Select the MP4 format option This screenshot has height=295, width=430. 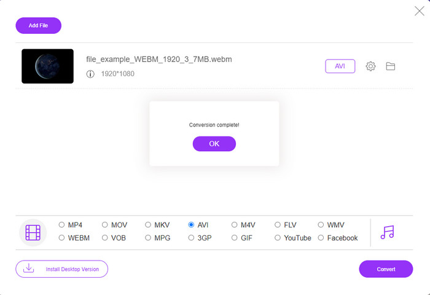coord(61,225)
